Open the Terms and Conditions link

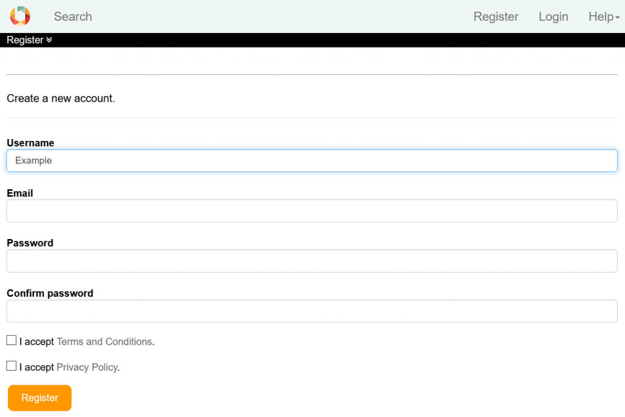click(104, 341)
